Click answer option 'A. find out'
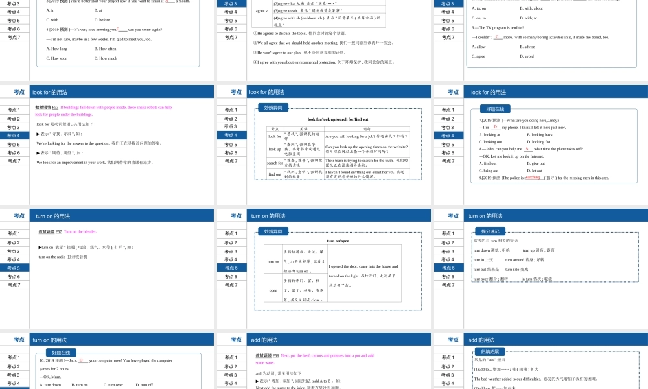The height and width of the screenshot is (389, 648). pyautogui.click(x=488, y=163)
